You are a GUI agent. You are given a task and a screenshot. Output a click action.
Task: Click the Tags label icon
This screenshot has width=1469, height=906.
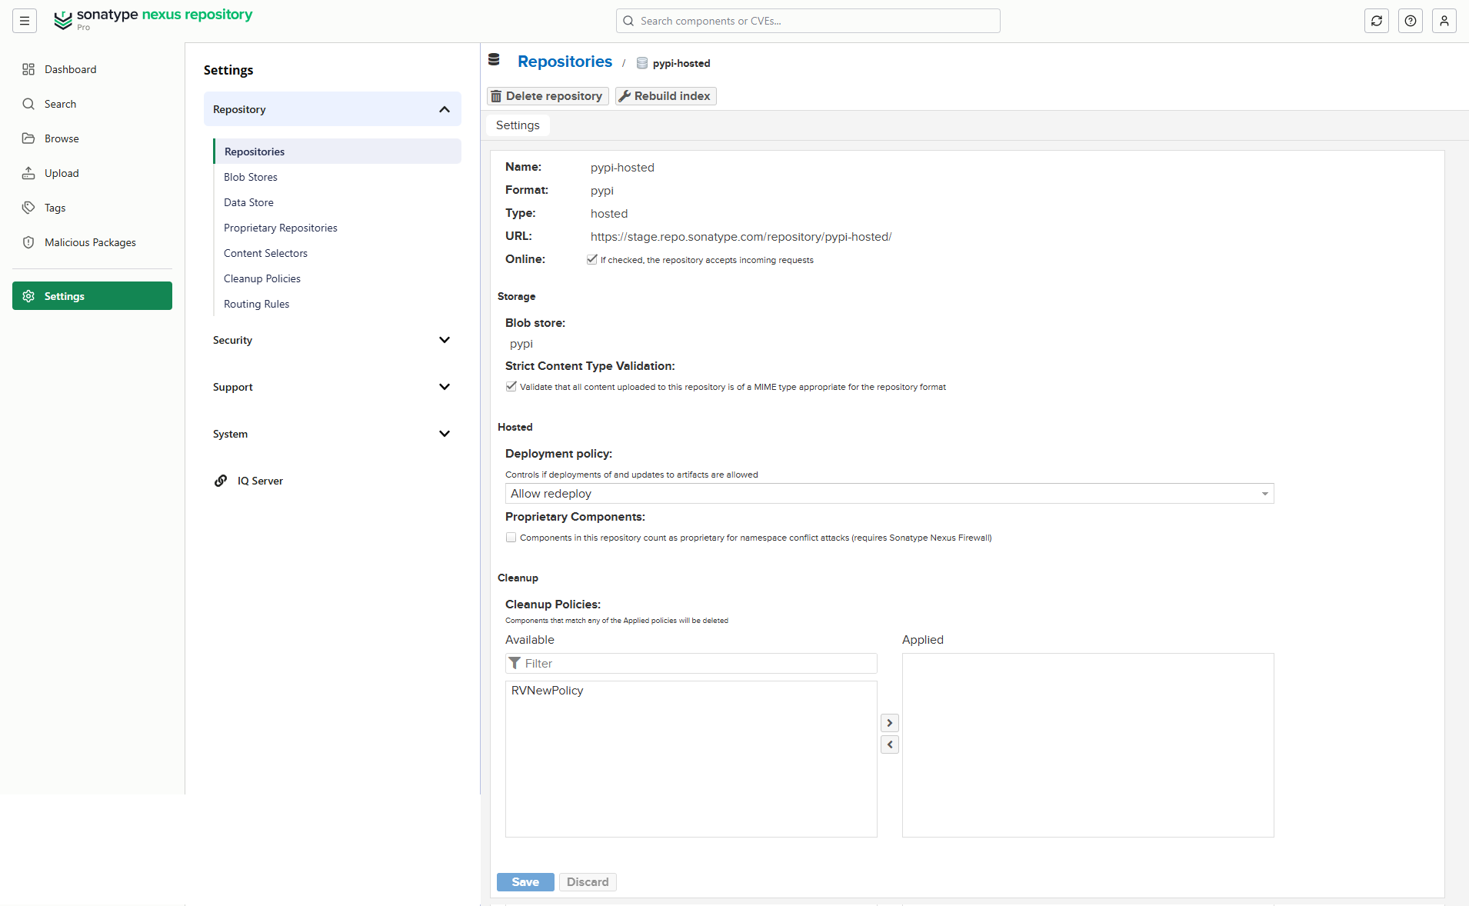click(28, 208)
